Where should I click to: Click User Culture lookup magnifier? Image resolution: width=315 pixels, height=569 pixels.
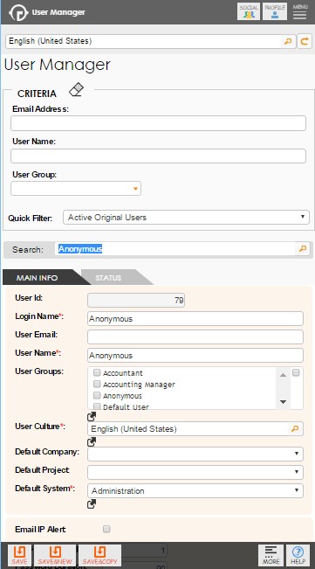tap(295, 429)
